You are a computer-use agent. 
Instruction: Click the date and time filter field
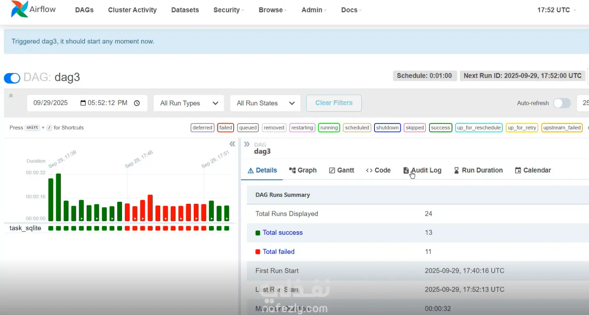(x=87, y=103)
